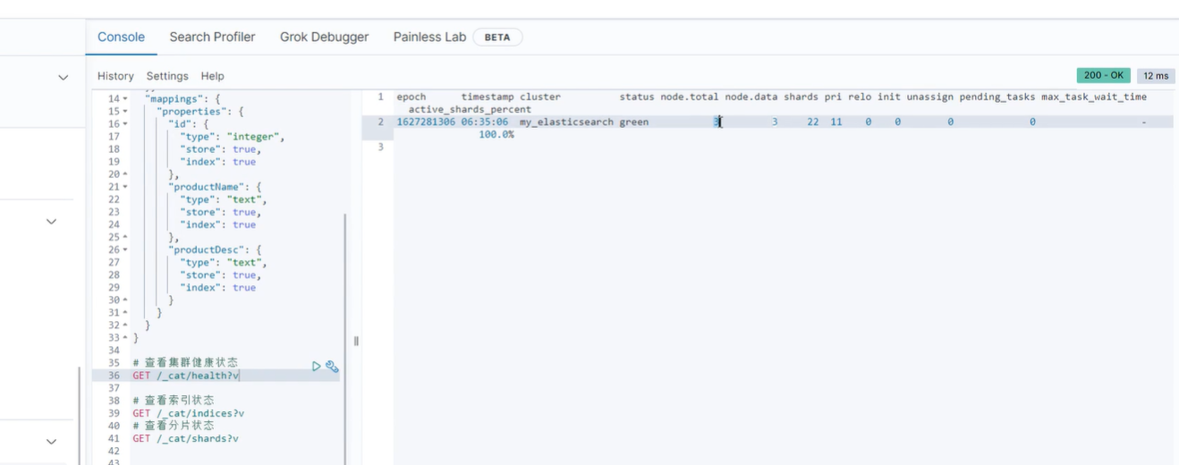Click the "store": true line at line 28
The width and height of the screenshot is (1179, 465).
pos(220,275)
